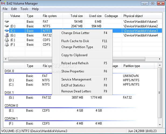Click the removable drive icon beside (G:)
Image resolution: width=166 pixels, height=134 pixels.
6,35
